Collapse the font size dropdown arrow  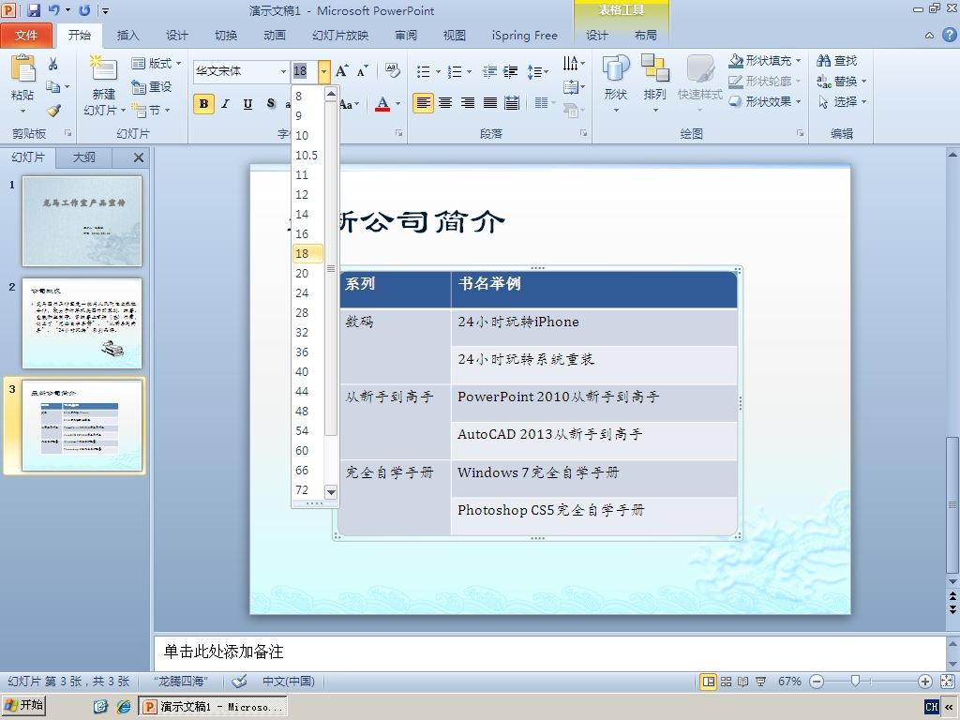coord(323,71)
